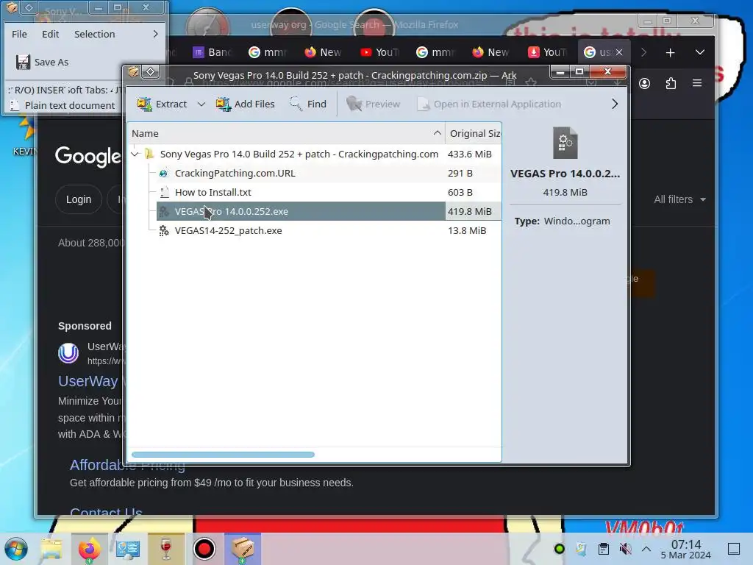The width and height of the screenshot is (753, 565).
Task: Click the Preview toolbar button
Action: (x=373, y=104)
